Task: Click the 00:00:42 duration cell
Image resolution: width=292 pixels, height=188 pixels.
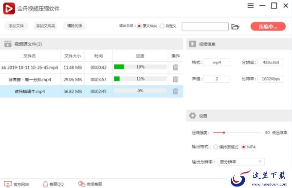Action: tap(98, 68)
